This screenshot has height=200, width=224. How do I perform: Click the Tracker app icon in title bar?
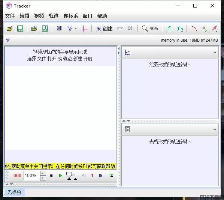tap(9, 6)
